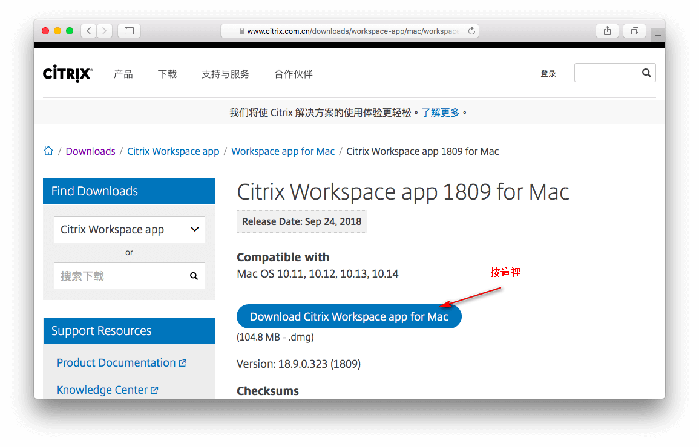This screenshot has height=447, width=699.
Task: Open the 合作伙伴 menu
Action: pos(294,74)
